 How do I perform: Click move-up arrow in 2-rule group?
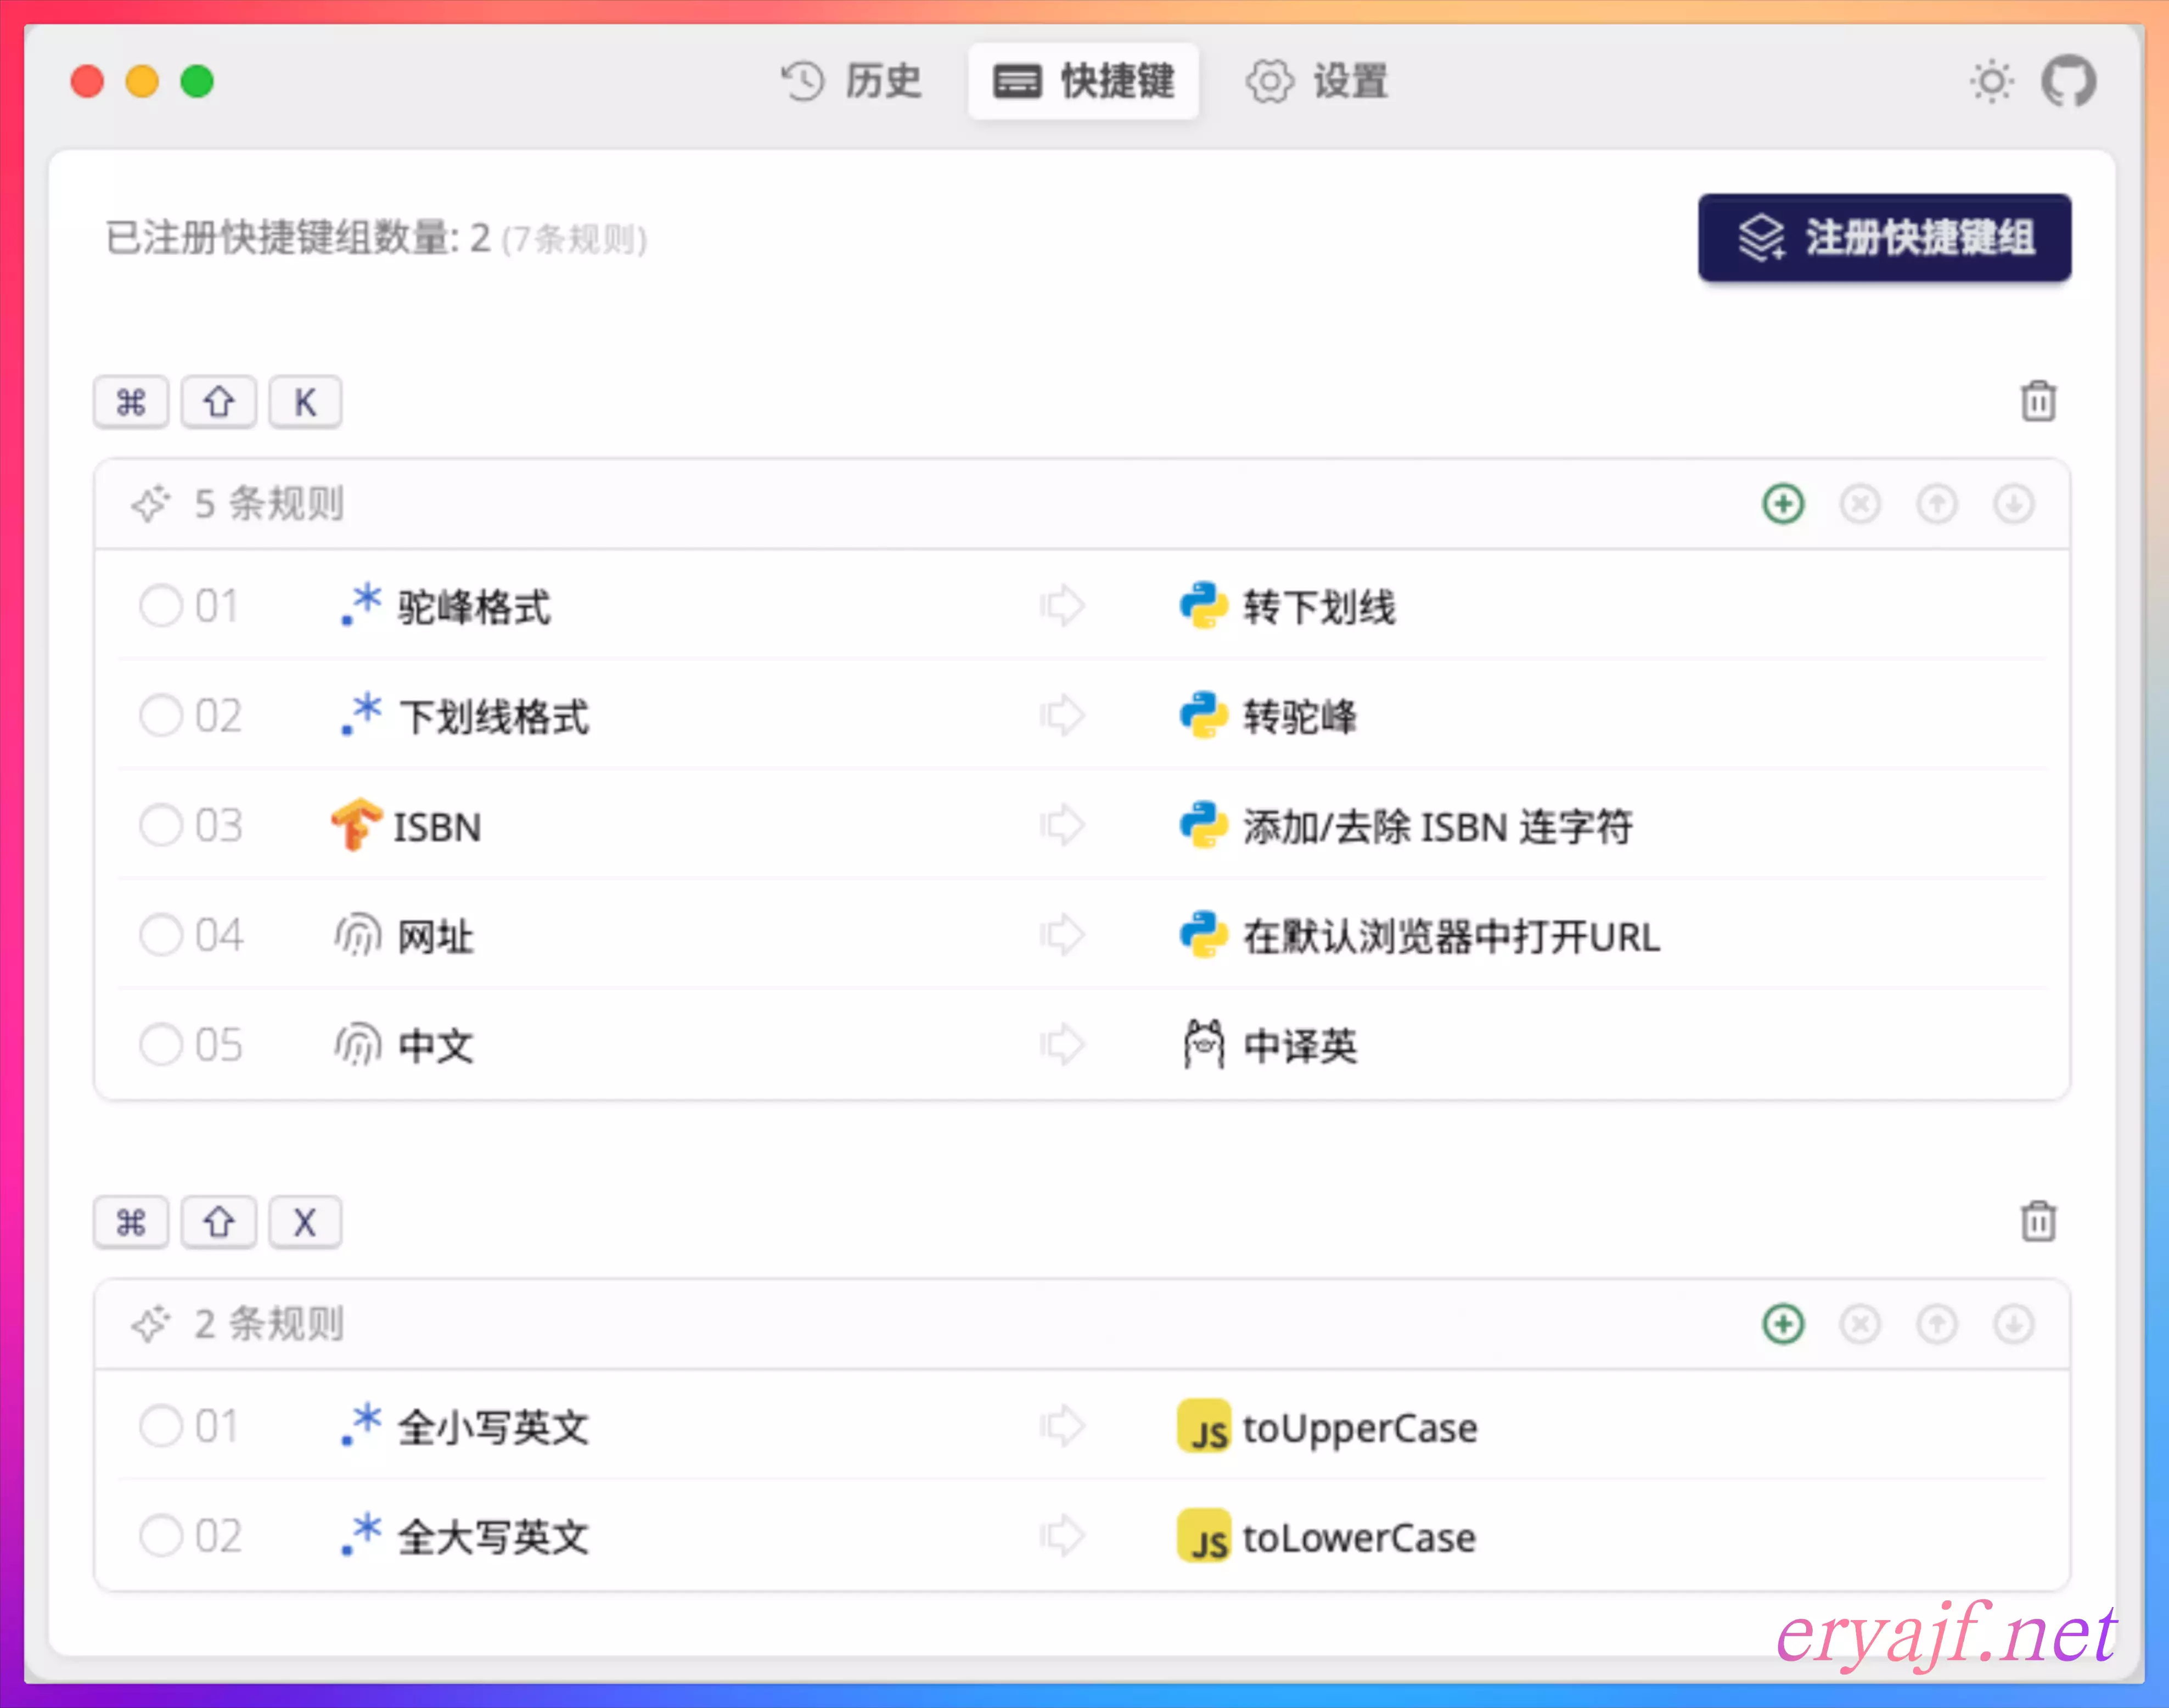(x=1936, y=1324)
